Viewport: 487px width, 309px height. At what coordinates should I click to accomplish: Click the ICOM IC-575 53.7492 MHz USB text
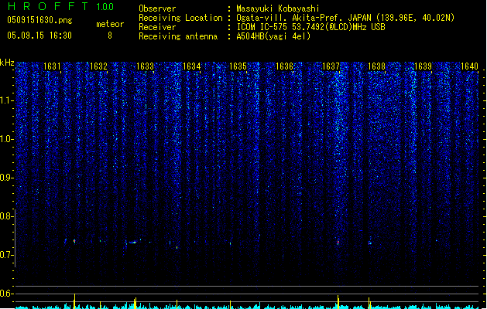311,27
